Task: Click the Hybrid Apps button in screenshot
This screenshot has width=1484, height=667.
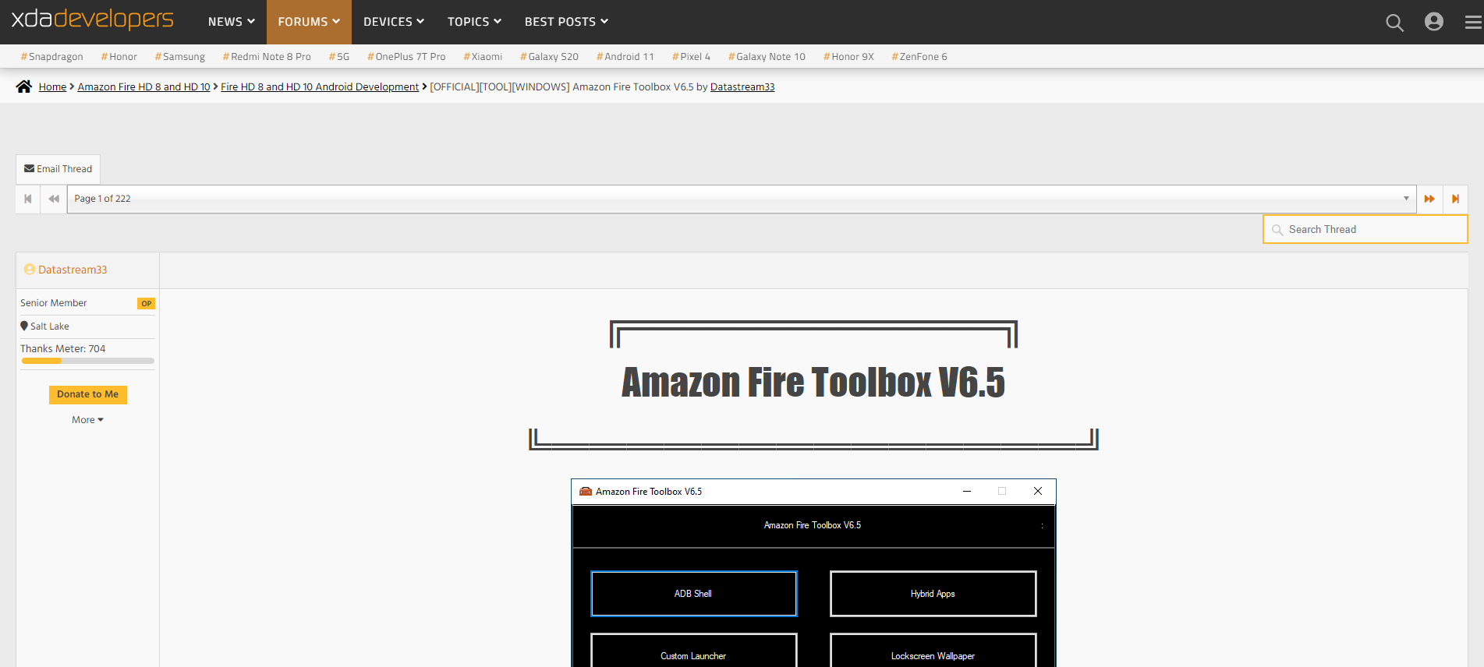Action: [x=933, y=594]
